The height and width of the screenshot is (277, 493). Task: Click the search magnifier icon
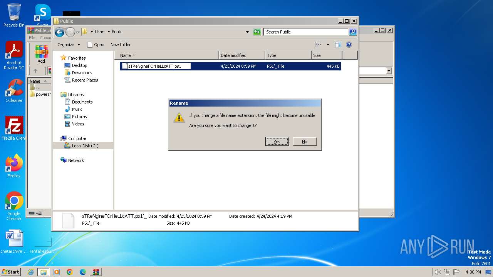click(x=353, y=32)
